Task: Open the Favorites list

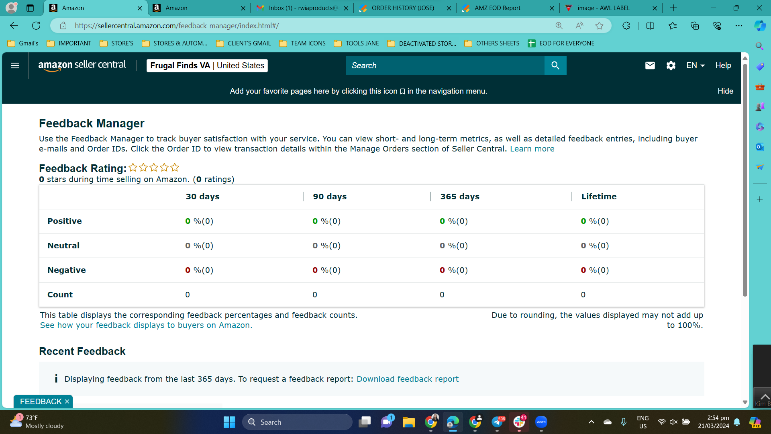Action: pos(673,26)
